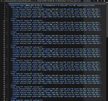Click the TrimBox line on line 8
Viewport: 108px width, 101px height.
[57, 17]
